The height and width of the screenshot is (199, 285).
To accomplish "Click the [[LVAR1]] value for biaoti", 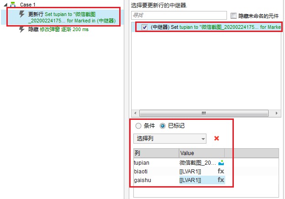I will (x=190, y=172).
